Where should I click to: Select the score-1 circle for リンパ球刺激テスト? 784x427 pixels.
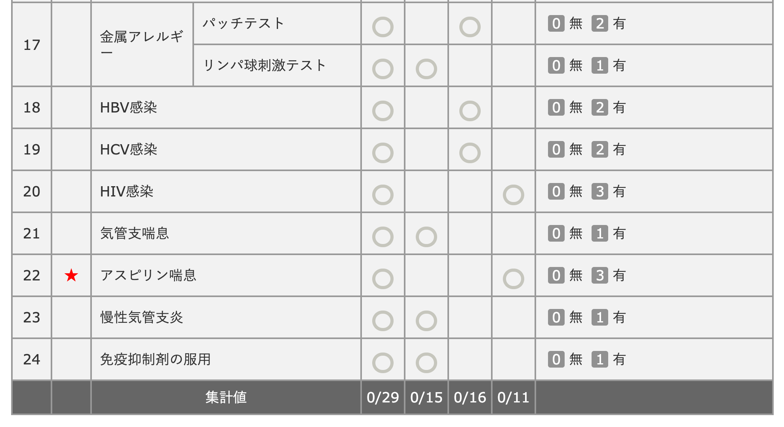coord(426,69)
